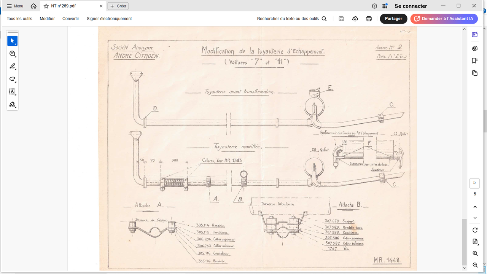
Task: Star the NT n°269.pdf document
Action: (x=46, y=6)
